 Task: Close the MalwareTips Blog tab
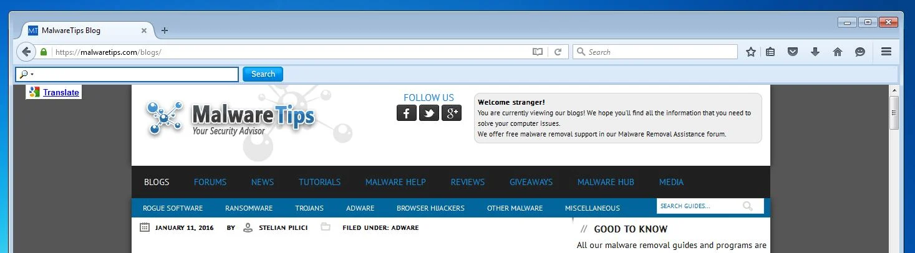(144, 30)
